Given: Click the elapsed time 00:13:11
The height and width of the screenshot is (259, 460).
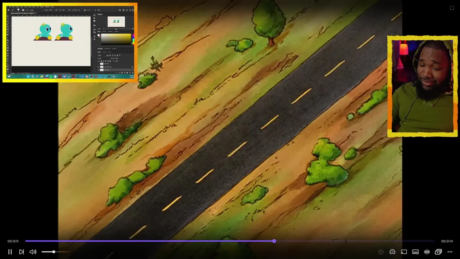Looking at the screenshot, I should 13,241.
